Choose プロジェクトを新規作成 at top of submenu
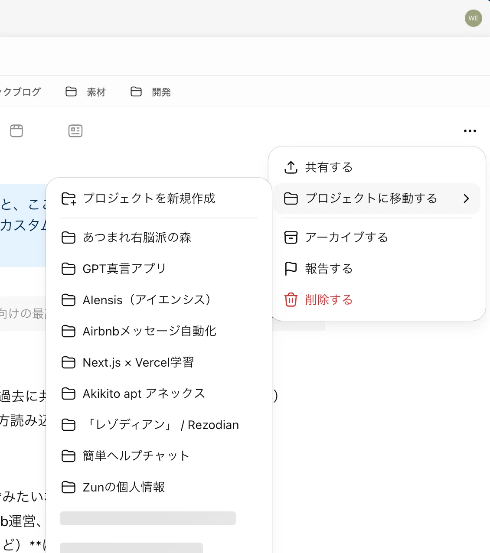 click(159, 198)
